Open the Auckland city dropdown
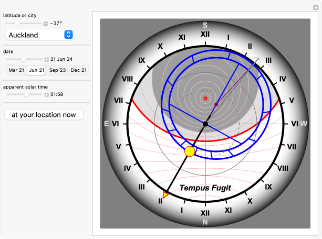 (x=39, y=35)
